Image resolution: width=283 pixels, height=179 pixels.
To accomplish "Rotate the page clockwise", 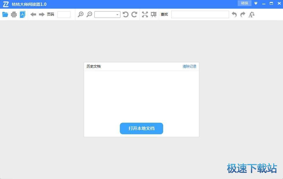I will click(x=134, y=14).
